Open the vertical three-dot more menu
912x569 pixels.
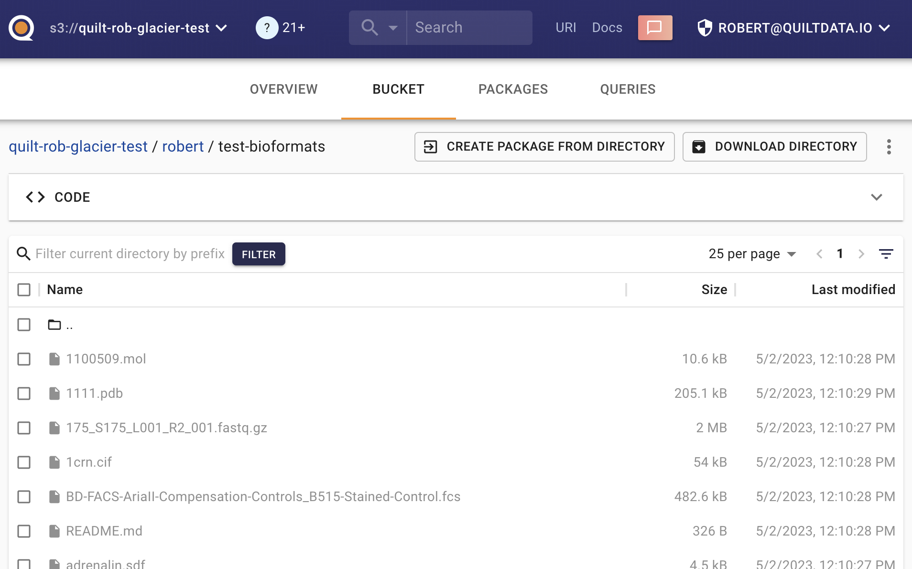(889, 147)
